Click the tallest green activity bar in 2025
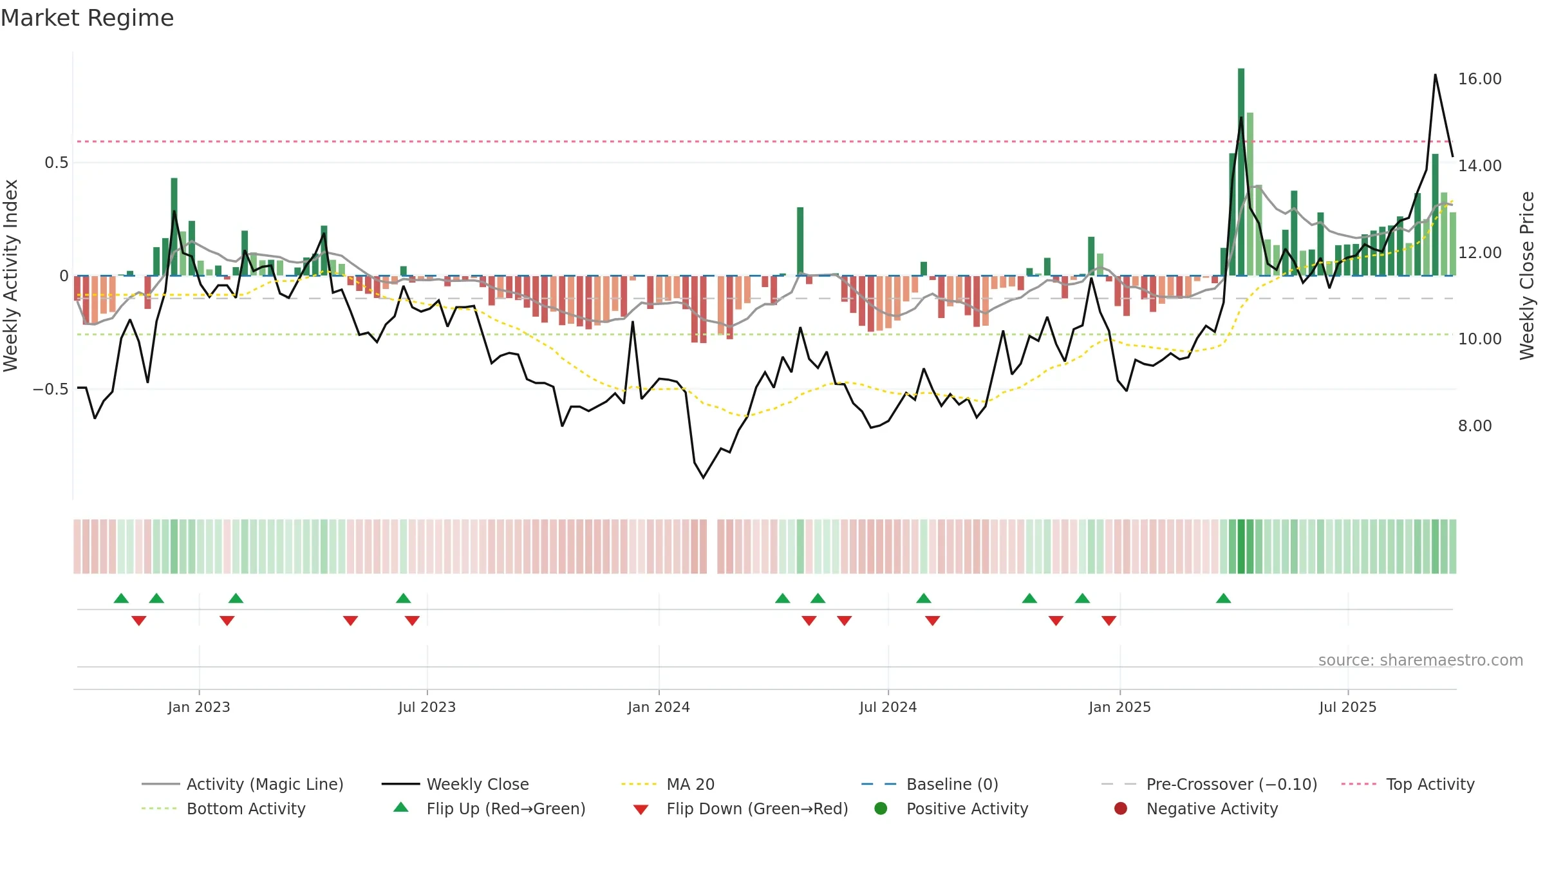This screenshot has height=869, width=1545. (x=1241, y=172)
